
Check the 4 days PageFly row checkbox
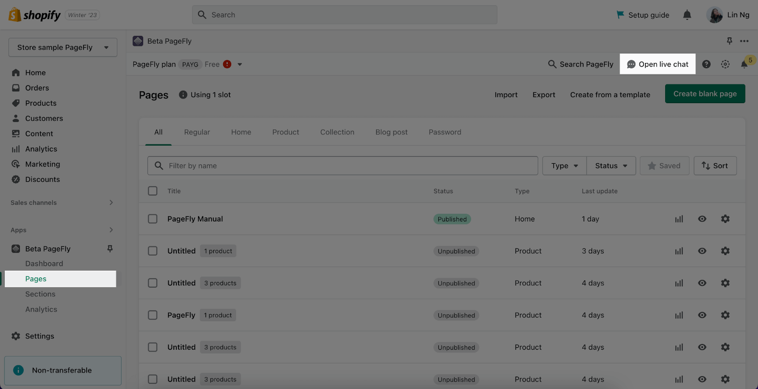click(153, 315)
